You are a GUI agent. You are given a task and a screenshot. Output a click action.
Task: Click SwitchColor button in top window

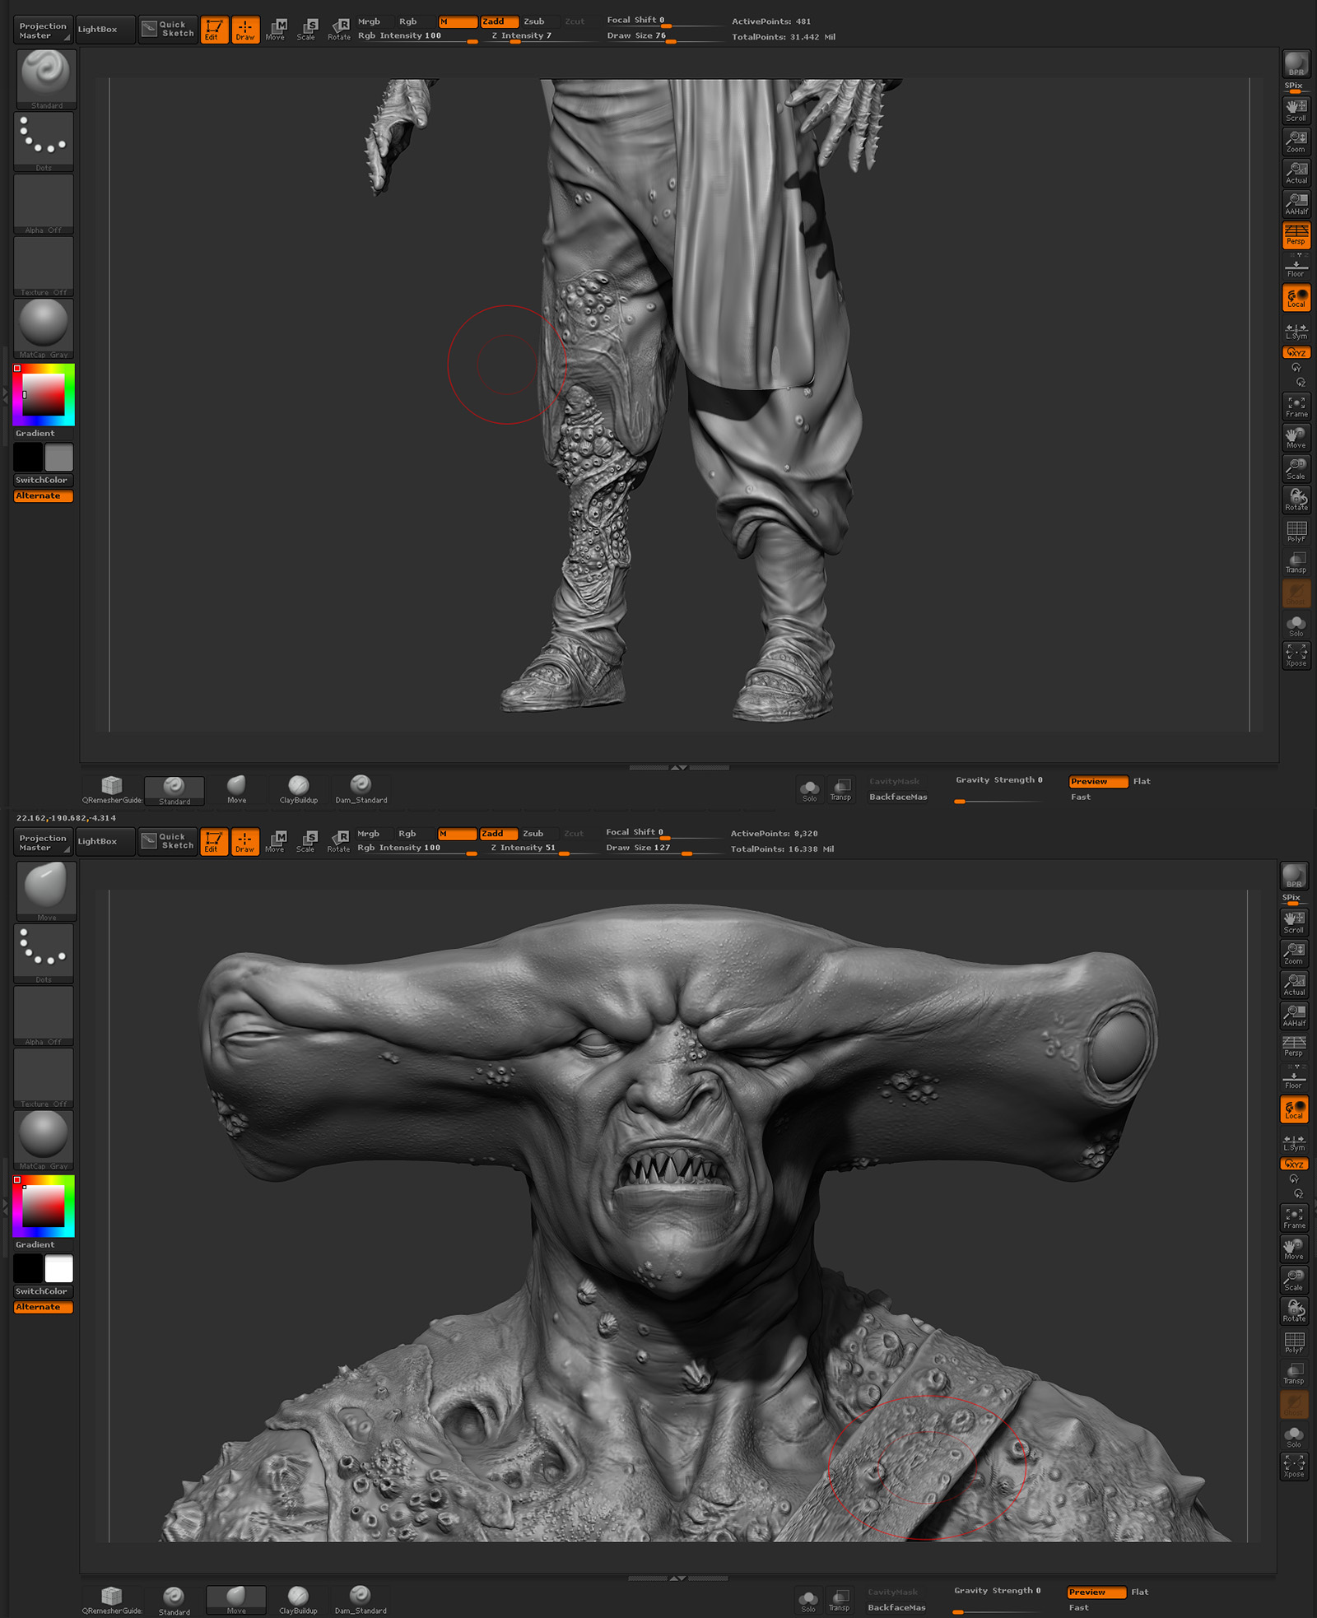43,481
